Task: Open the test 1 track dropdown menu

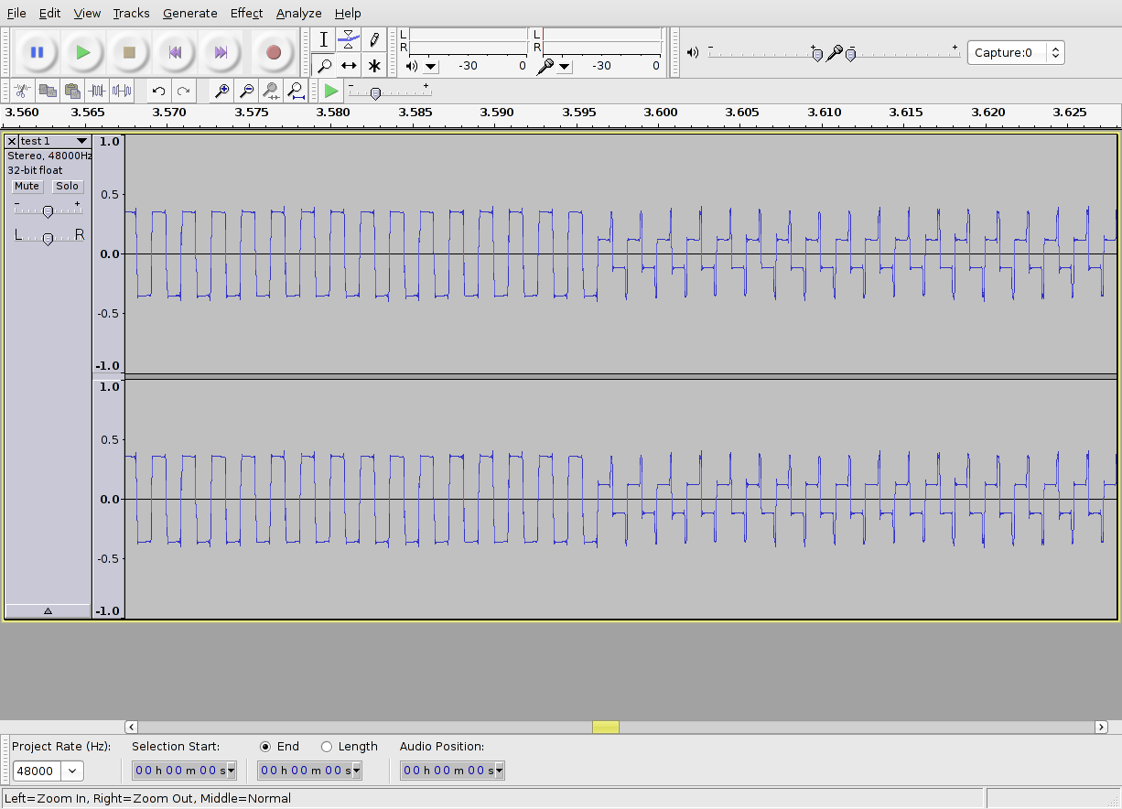Action: (x=81, y=141)
